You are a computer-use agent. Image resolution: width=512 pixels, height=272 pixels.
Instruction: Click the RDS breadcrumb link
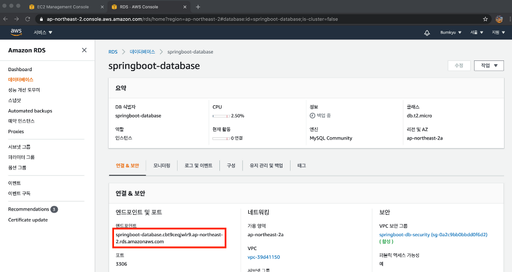click(x=113, y=52)
